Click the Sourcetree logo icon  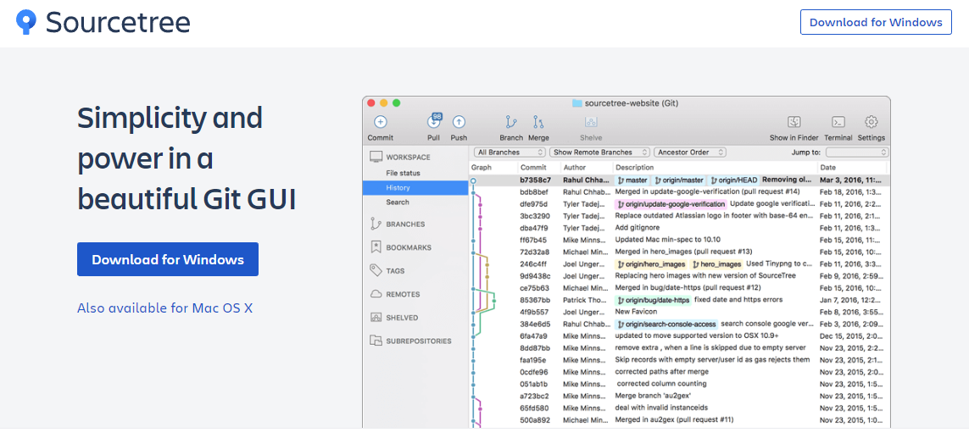[x=26, y=22]
